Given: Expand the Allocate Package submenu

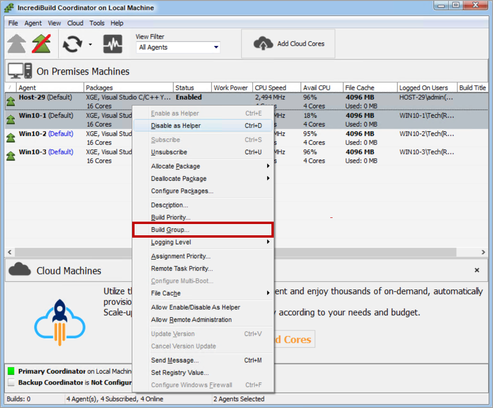Looking at the screenshot, I should (x=202, y=166).
